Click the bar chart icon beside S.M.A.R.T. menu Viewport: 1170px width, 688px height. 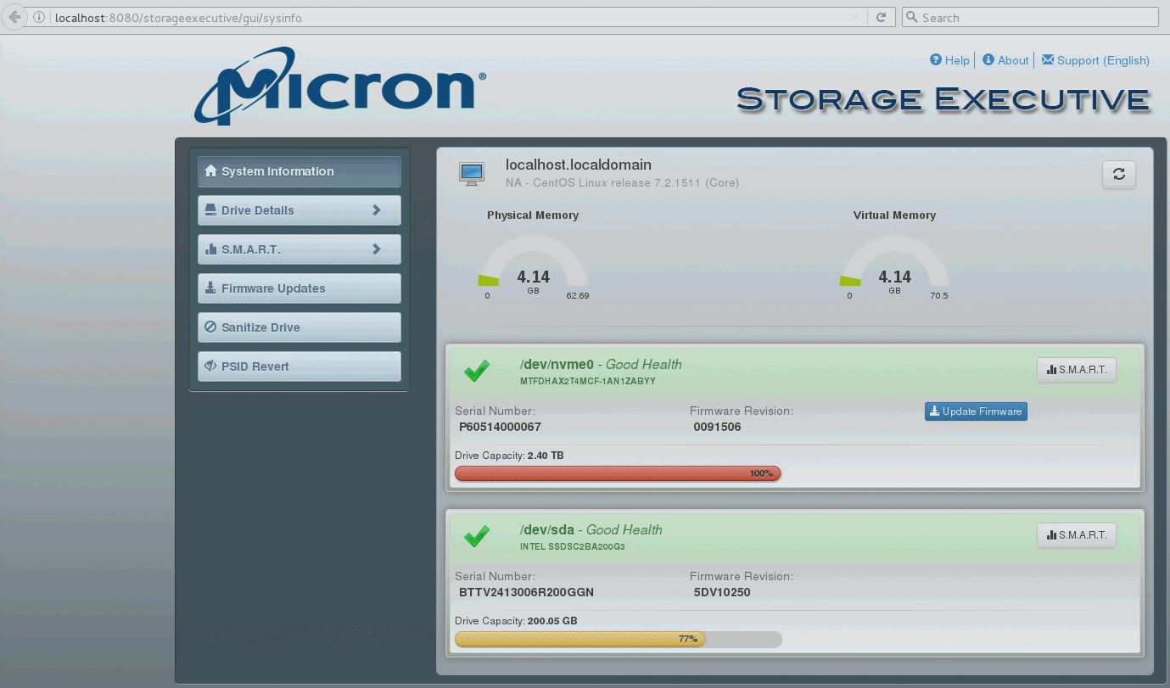coord(211,249)
